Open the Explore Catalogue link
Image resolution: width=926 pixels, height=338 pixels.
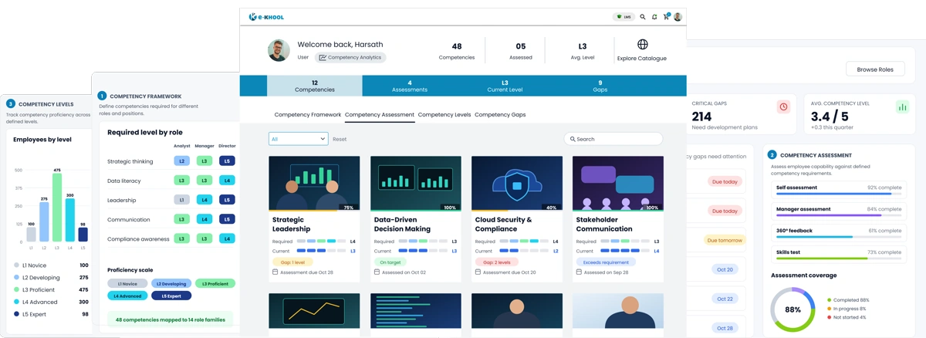click(x=642, y=58)
